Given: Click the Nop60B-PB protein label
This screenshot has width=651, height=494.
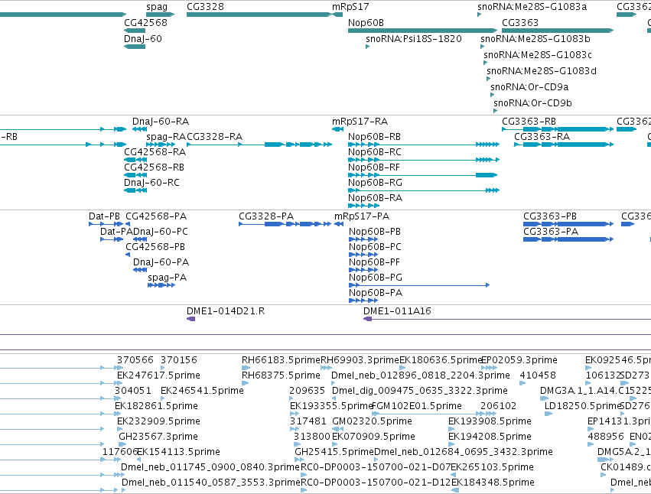Looking at the screenshot, I should point(375,232).
